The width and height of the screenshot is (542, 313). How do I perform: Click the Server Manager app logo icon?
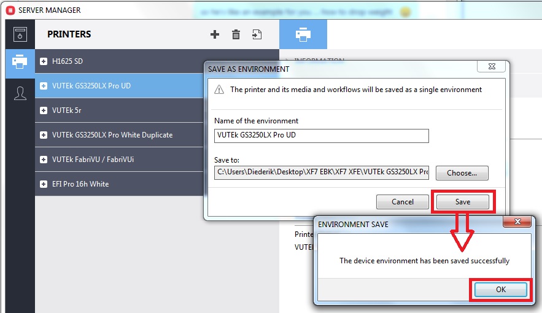tap(10, 10)
